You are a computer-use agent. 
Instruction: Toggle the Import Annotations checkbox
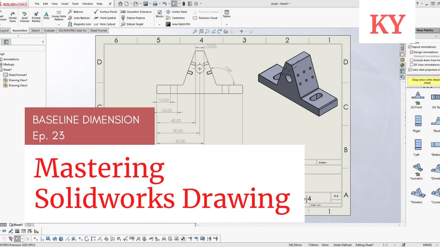(410, 47)
